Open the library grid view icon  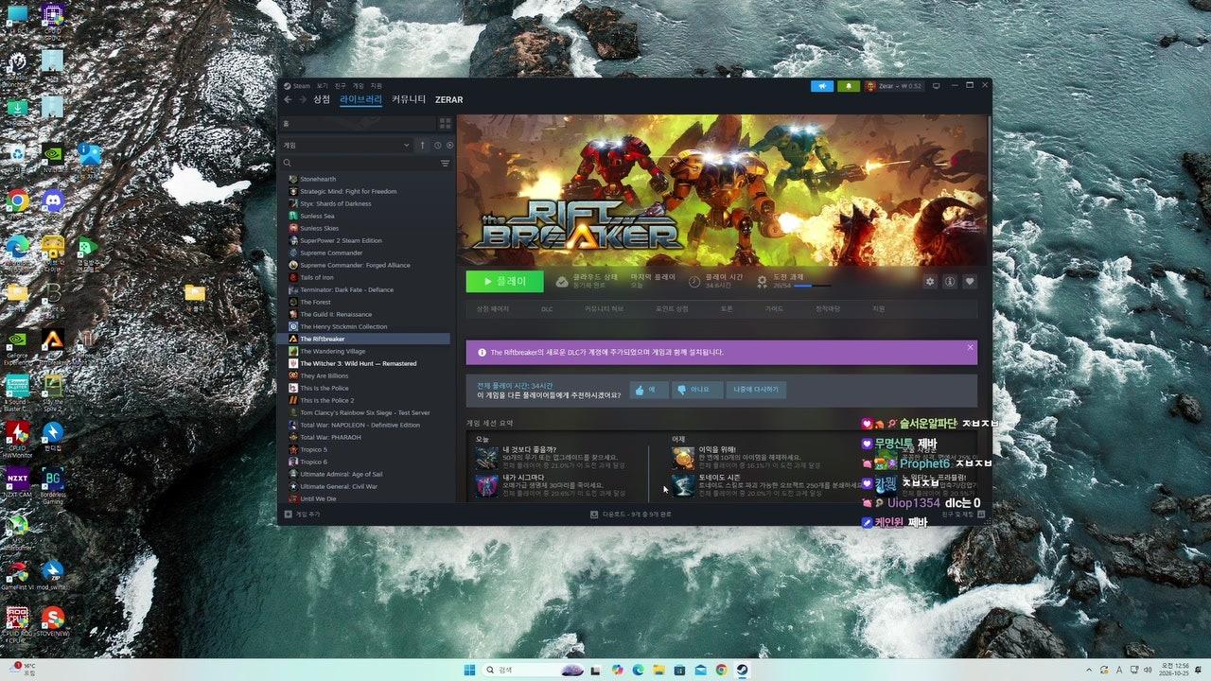pos(445,124)
